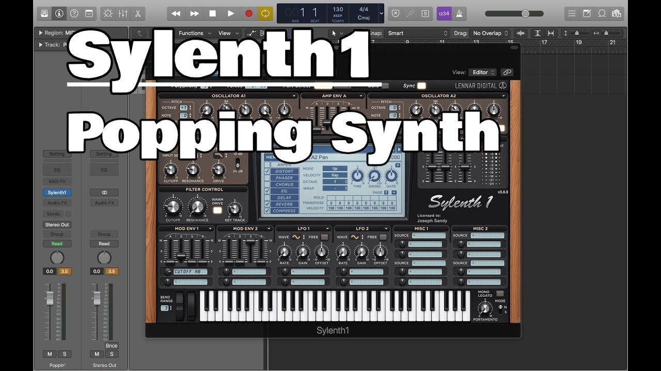Image resolution: width=661 pixels, height=371 pixels.
Task: Toggle the Metronome click icon
Action: (459, 13)
